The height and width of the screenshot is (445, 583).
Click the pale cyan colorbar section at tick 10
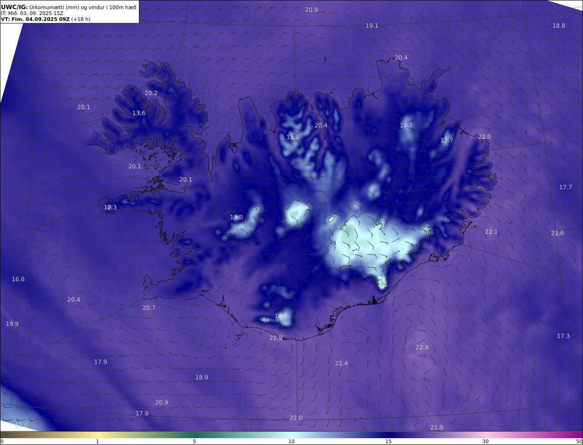(291, 435)
